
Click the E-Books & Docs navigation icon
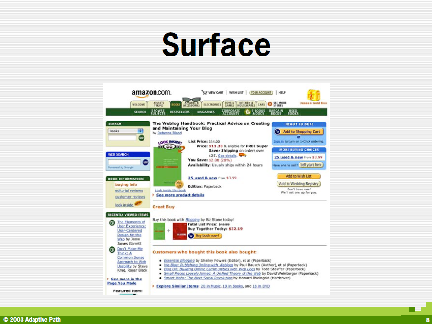tap(248, 112)
